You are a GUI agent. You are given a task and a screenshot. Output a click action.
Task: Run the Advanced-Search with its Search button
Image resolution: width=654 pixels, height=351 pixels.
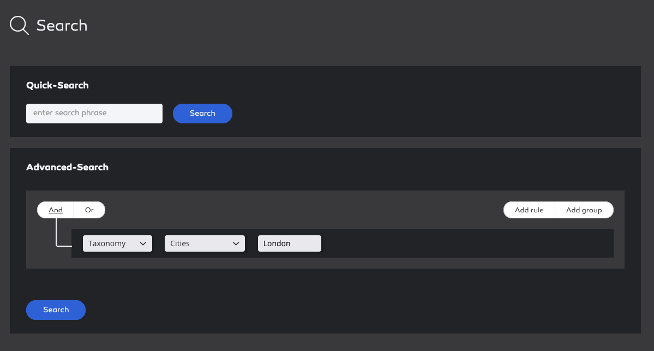coord(56,310)
